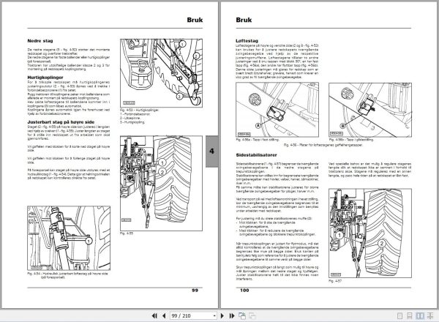Screen dimensions: 439x322
Task: Click the 'Bruk' header on right page
Action: click(x=244, y=20)
